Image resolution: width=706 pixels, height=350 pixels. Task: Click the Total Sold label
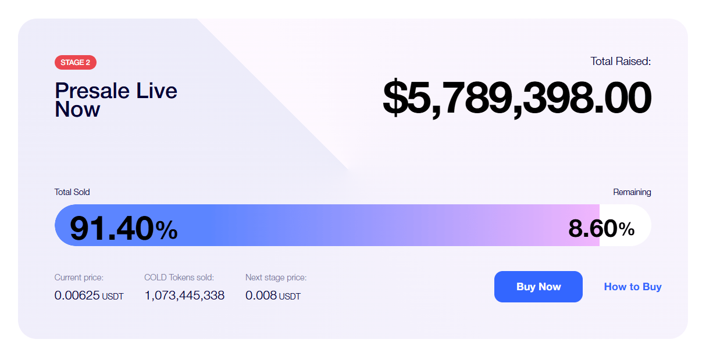[72, 192]
